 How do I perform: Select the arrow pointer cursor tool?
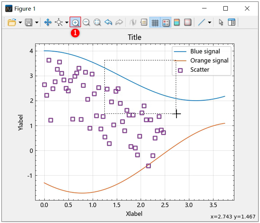tap(221, 23)
